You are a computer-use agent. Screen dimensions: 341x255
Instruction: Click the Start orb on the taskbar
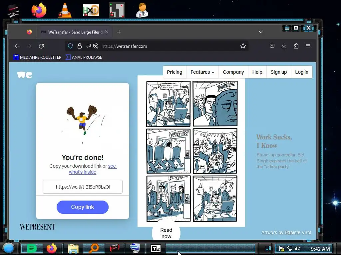(x=8, y=248)
